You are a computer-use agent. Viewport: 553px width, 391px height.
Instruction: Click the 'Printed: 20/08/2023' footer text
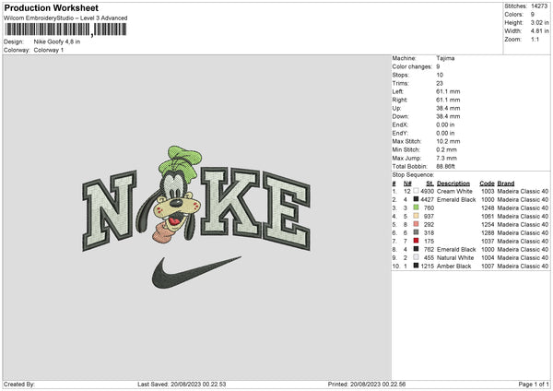click(x=367, y=385)
